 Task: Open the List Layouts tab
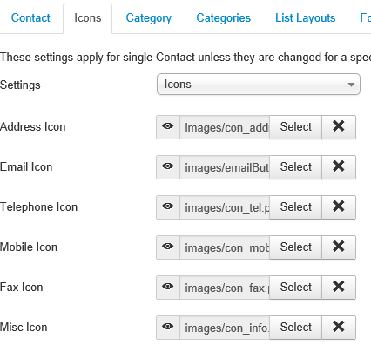tap(306, 18)
